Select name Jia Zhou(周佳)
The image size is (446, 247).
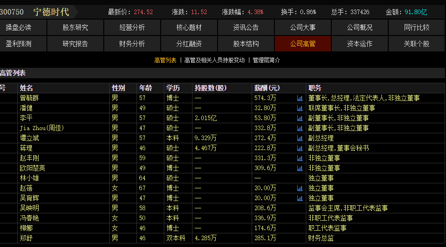42,128
